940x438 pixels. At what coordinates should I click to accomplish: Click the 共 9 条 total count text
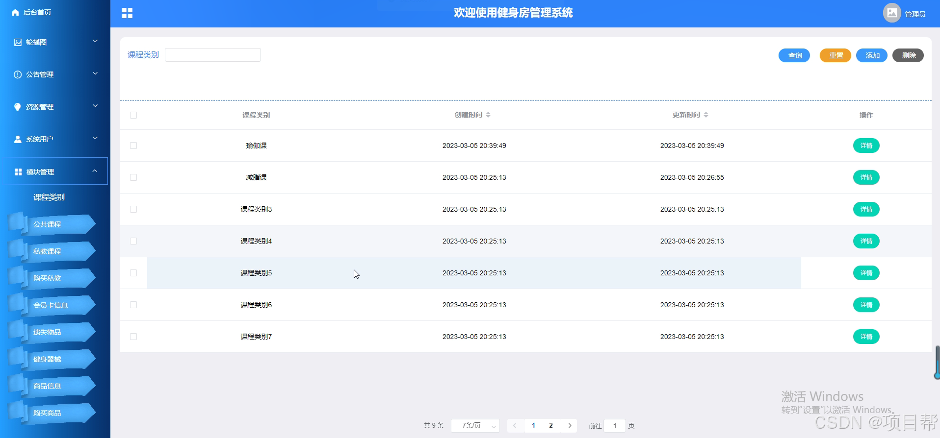point(434,425)
